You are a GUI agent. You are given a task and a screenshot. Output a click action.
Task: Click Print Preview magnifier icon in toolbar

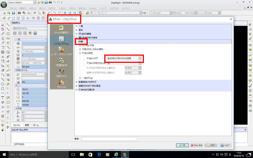tap(29, 13)
